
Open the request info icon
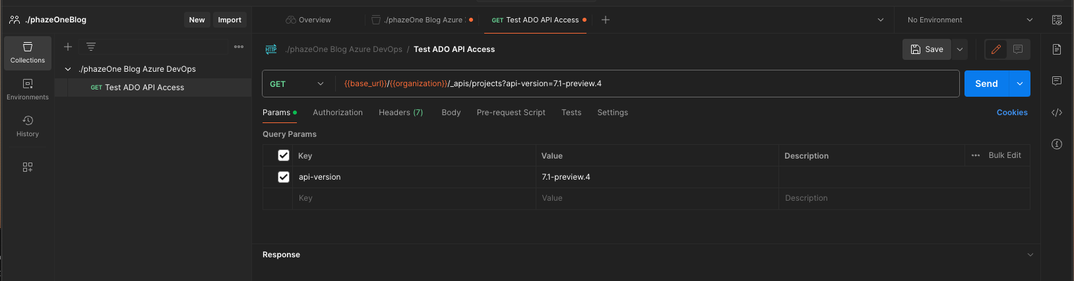coord(1057,144)
